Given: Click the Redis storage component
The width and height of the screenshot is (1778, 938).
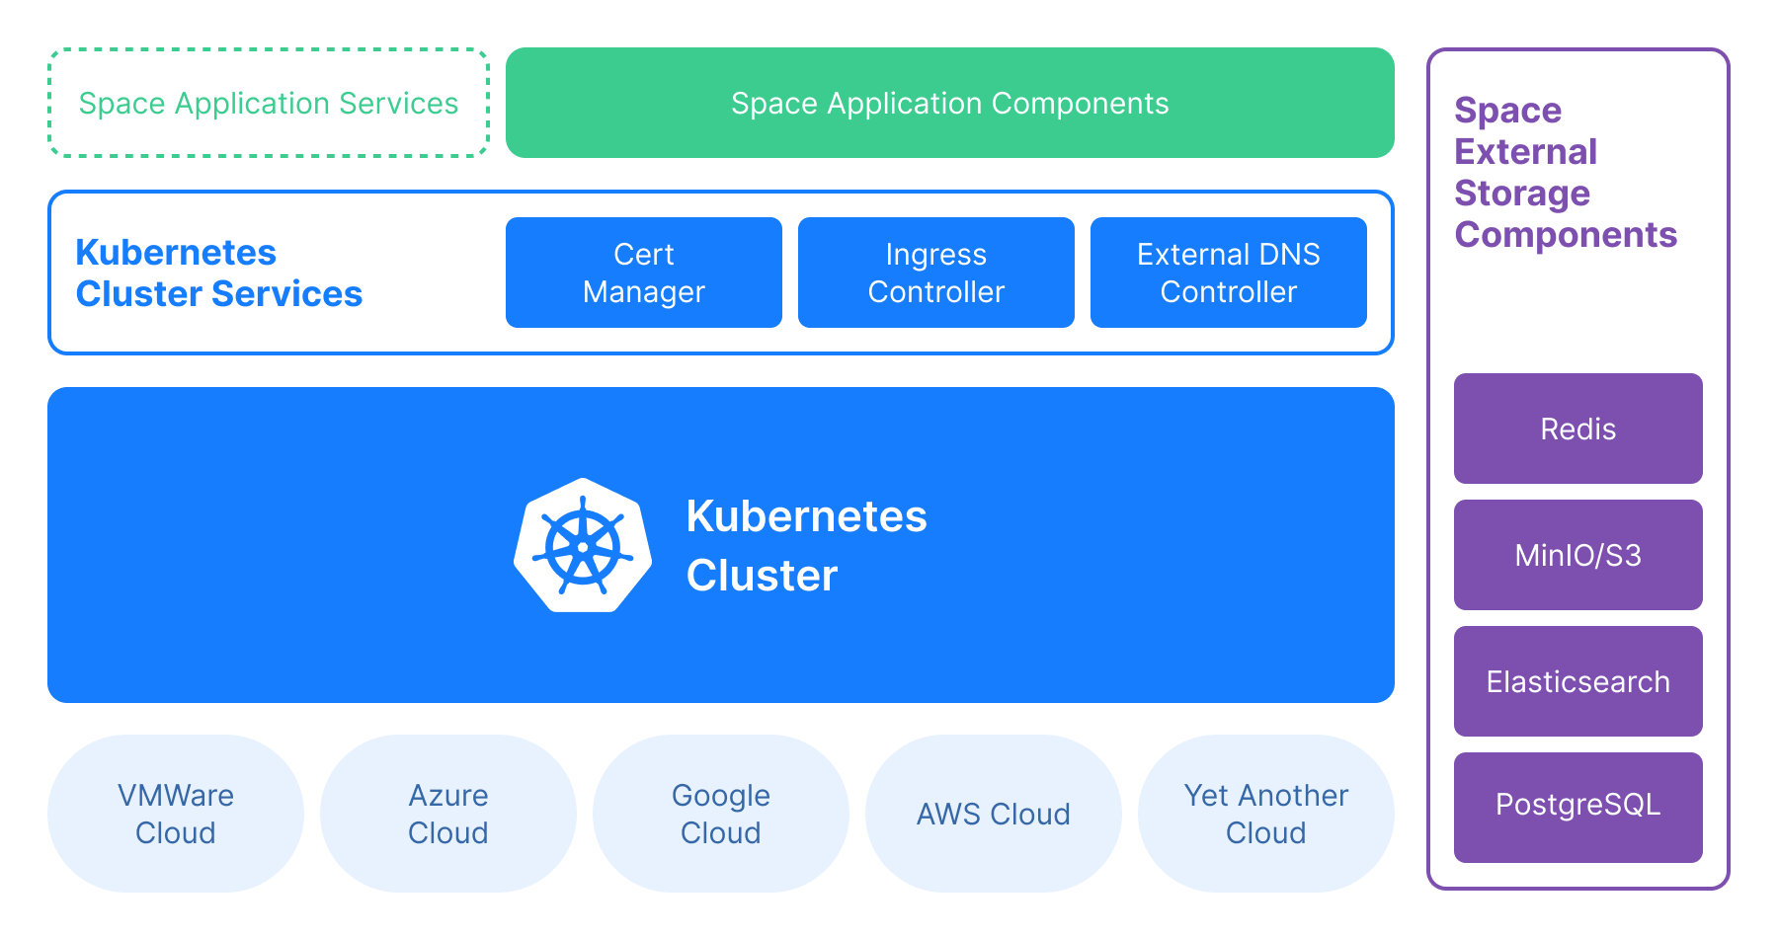Looking at the screenshot, I should (x=1577, y=429).
